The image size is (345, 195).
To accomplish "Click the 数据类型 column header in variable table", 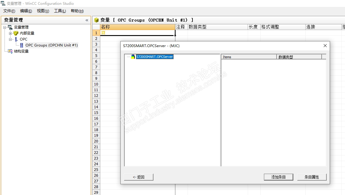I will (x=218, y=27).
